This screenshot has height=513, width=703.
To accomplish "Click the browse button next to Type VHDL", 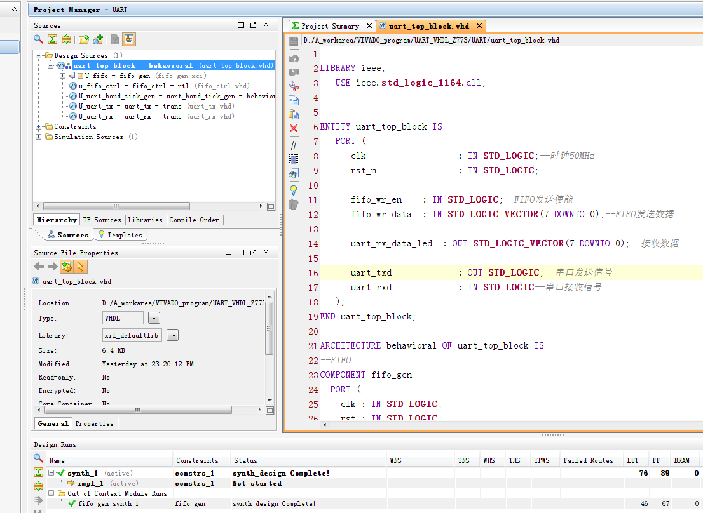I will [154, 318].
